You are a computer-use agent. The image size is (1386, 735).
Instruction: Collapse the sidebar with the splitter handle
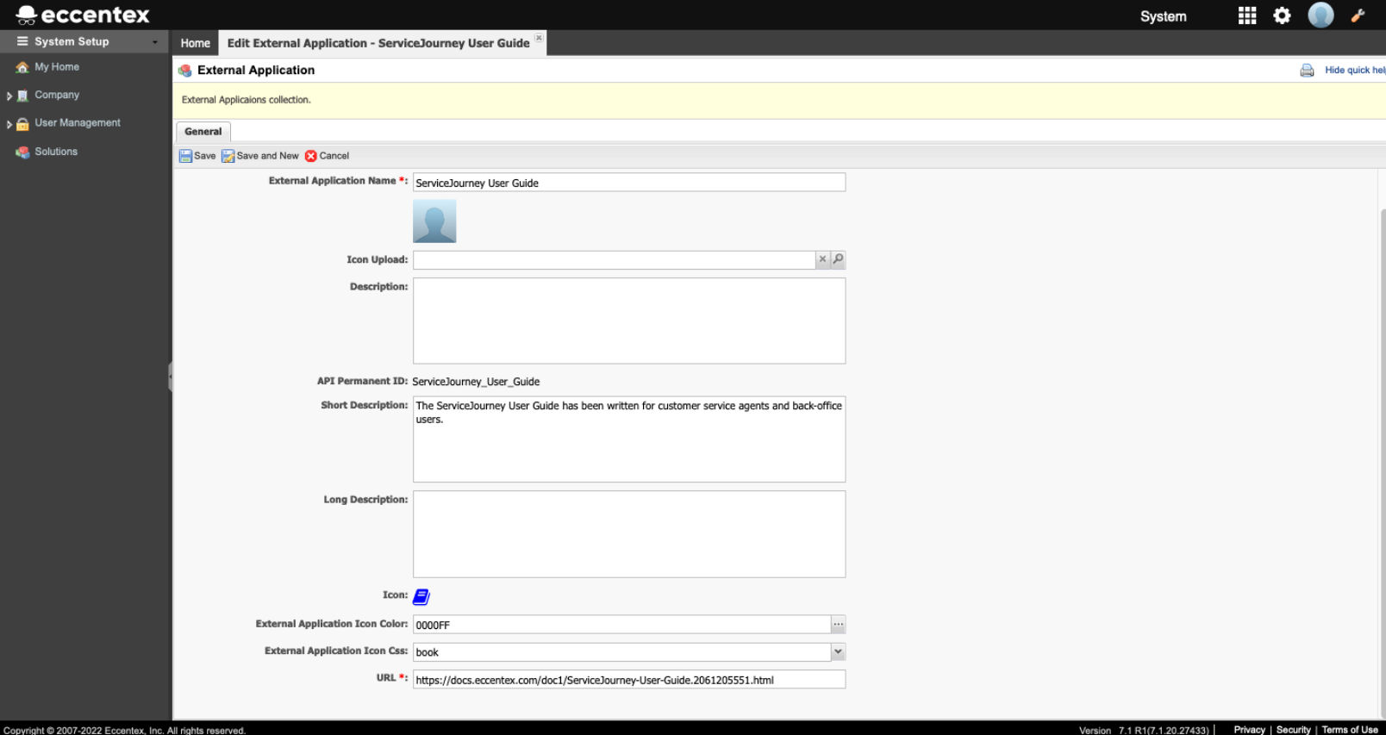(x=171, y=377)
